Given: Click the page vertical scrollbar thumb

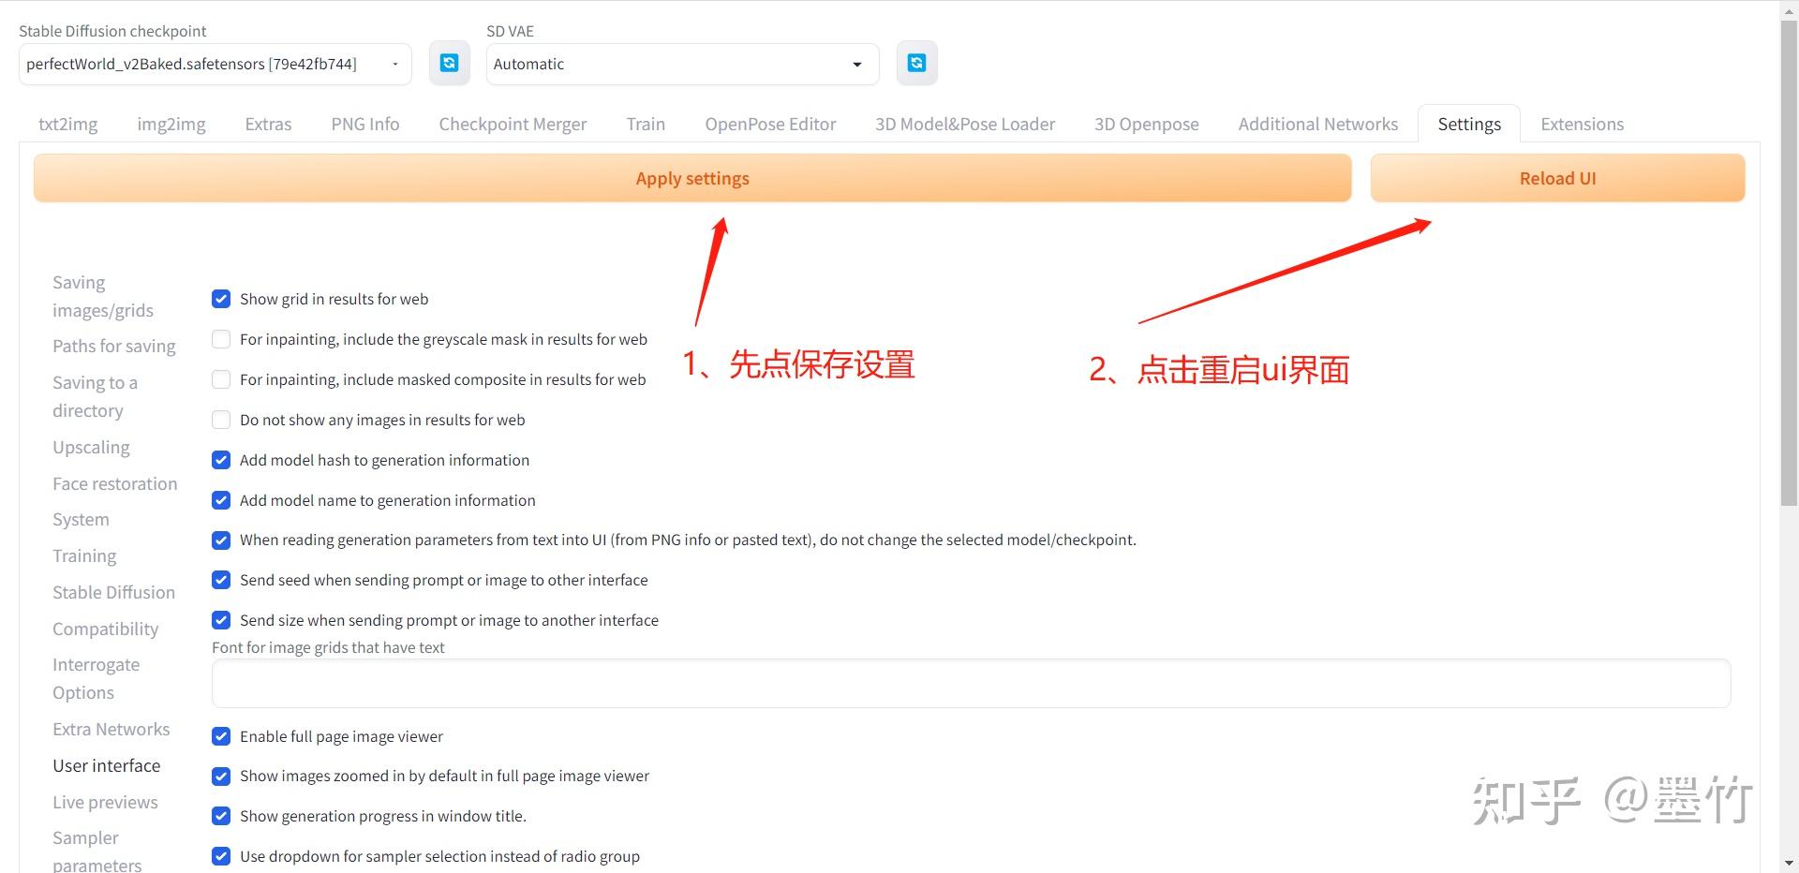Looking at the screenshot, I should tap(1789, 262).
